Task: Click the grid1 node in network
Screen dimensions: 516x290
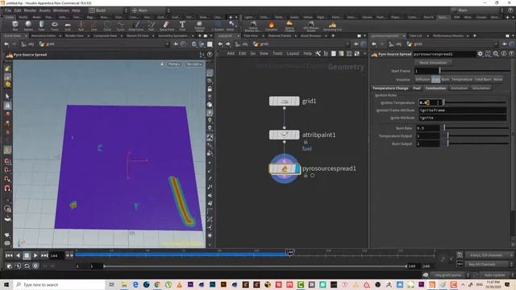Action: (x=285, y=101)
